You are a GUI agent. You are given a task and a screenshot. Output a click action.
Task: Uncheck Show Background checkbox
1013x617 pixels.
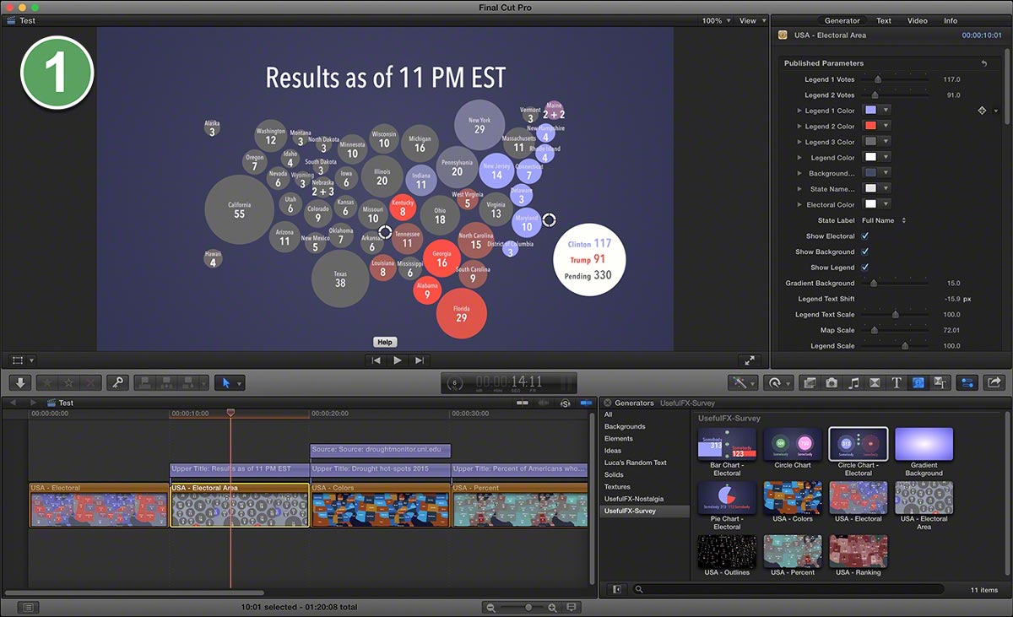click(x=864, y=252)
